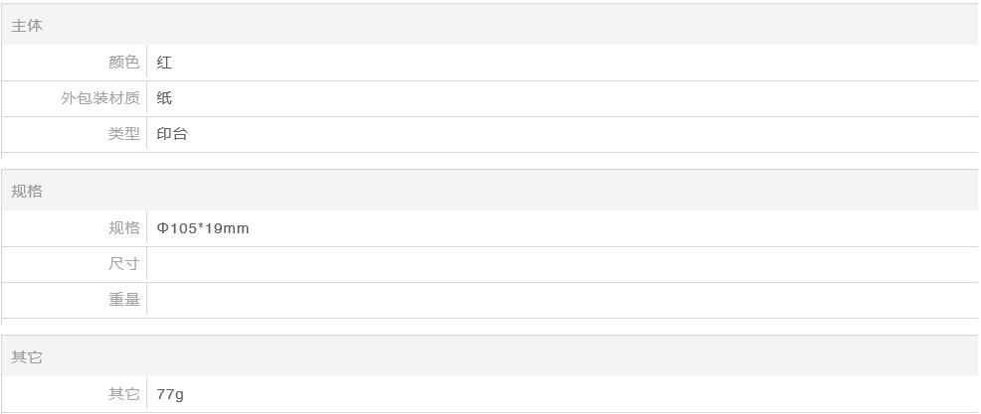Click the 类型 row label
The height and width of the screenshot is (414, 981).
[x=124, y=134]
